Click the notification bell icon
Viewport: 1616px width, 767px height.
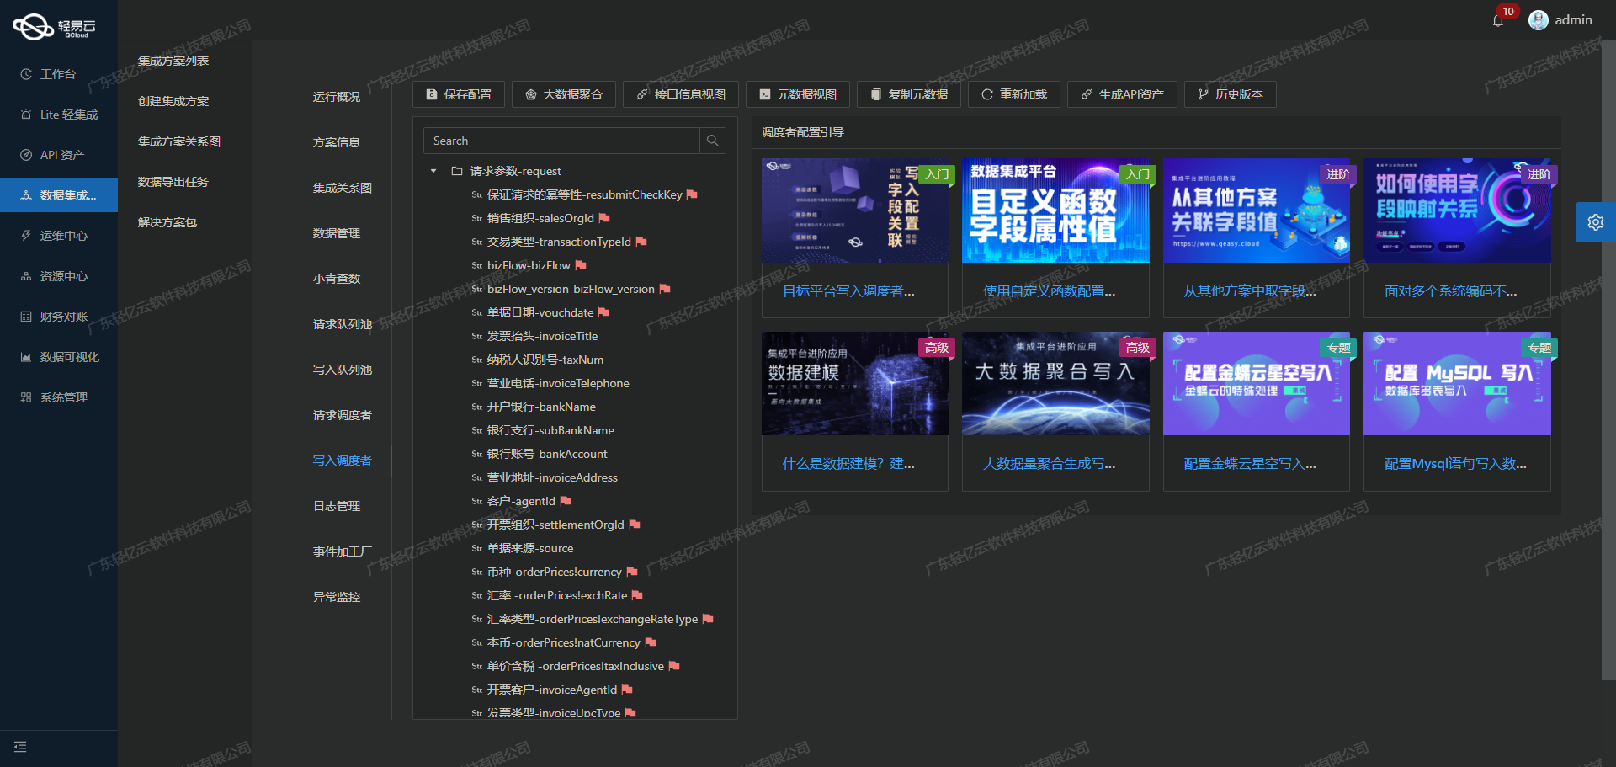pos(1498,19)
